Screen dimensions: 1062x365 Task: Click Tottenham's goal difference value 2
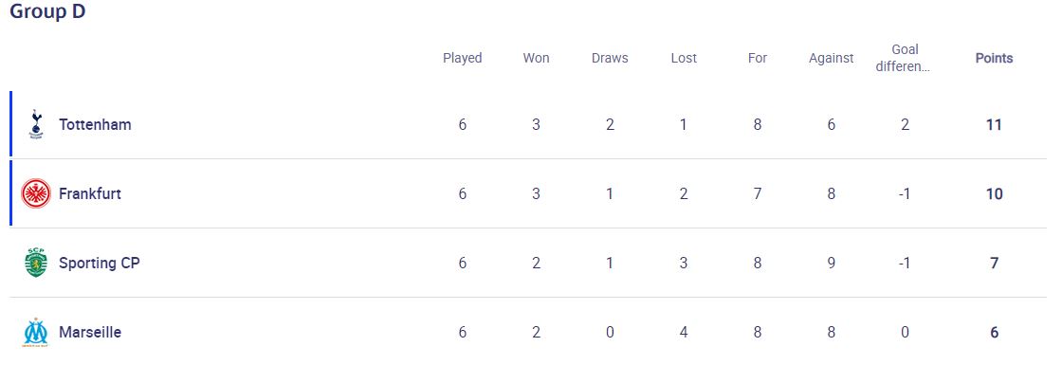pyautogui.click(x=905, y=124)
